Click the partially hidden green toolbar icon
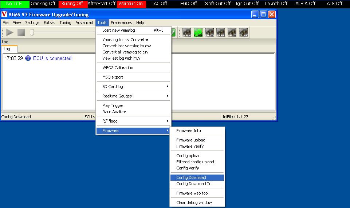The height and width of the screenshot is (208, 350). pyautogui.click(x=173, y=33)
